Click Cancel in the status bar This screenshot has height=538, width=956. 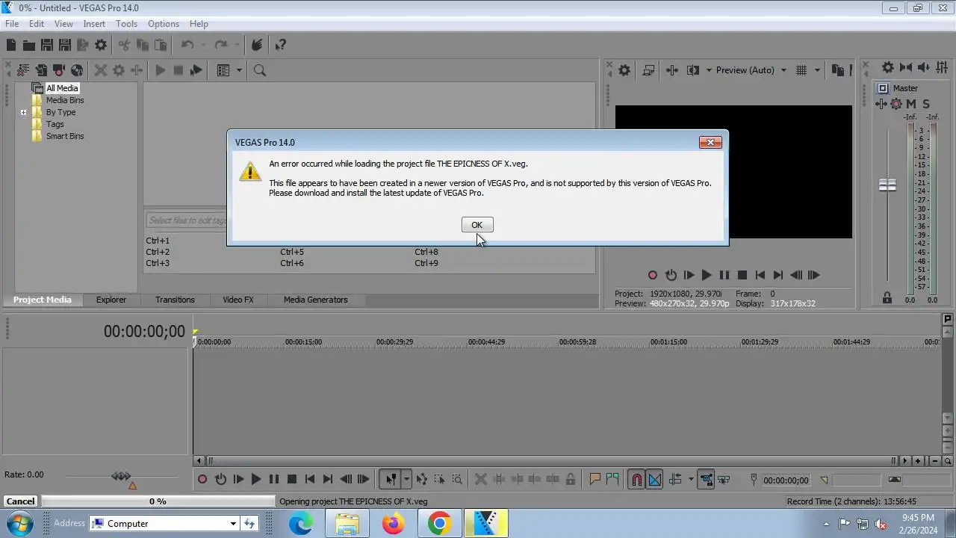click(20, 501)
